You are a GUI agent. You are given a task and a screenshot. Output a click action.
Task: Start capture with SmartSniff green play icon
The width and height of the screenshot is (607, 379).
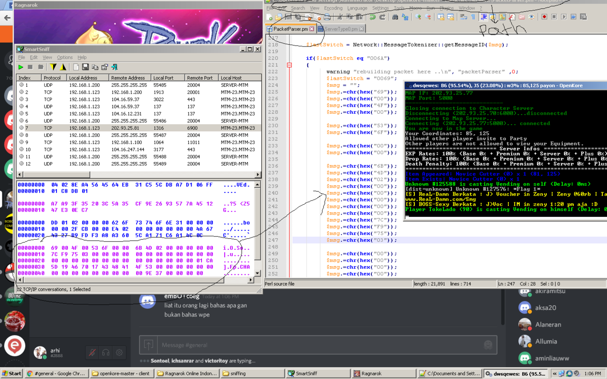coord(21,67)
